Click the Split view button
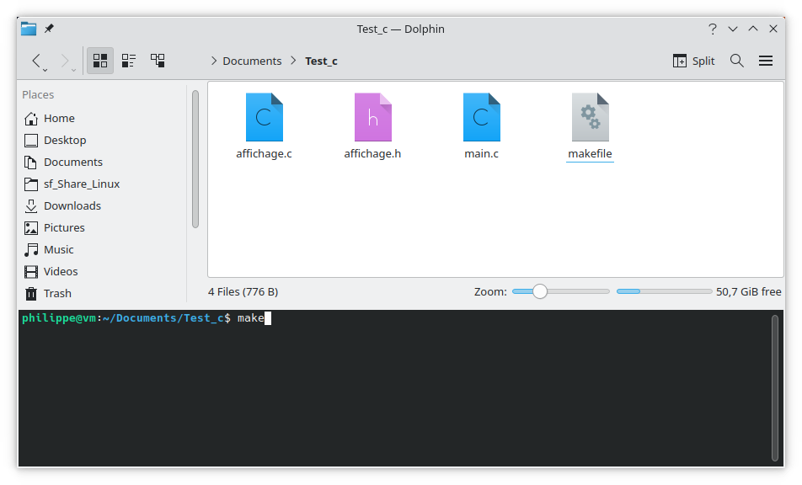The width and height of the screenshot is (802, 485). click(x=693, y=60)
